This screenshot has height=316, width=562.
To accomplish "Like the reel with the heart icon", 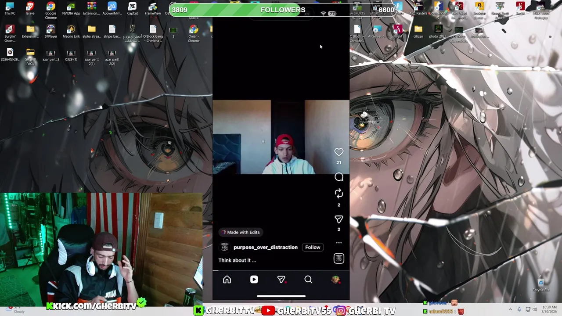I will point(339,152).
